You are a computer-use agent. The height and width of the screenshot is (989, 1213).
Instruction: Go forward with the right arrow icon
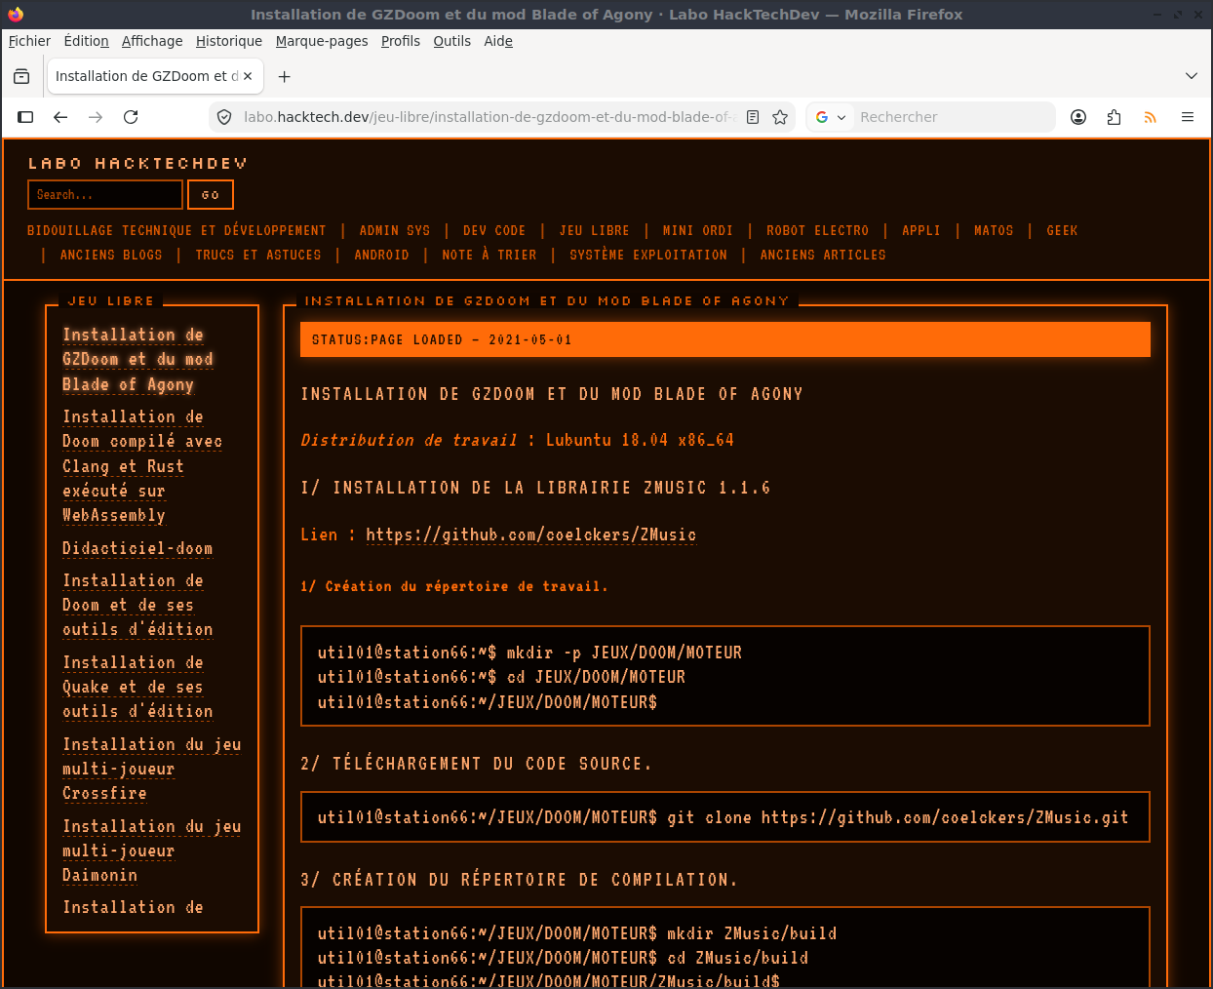click(96, 117)
